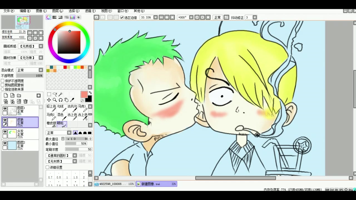Viewport: 356px width, 200px height.
Task: Hide the 头发 layer
Action: coord(5,132)
